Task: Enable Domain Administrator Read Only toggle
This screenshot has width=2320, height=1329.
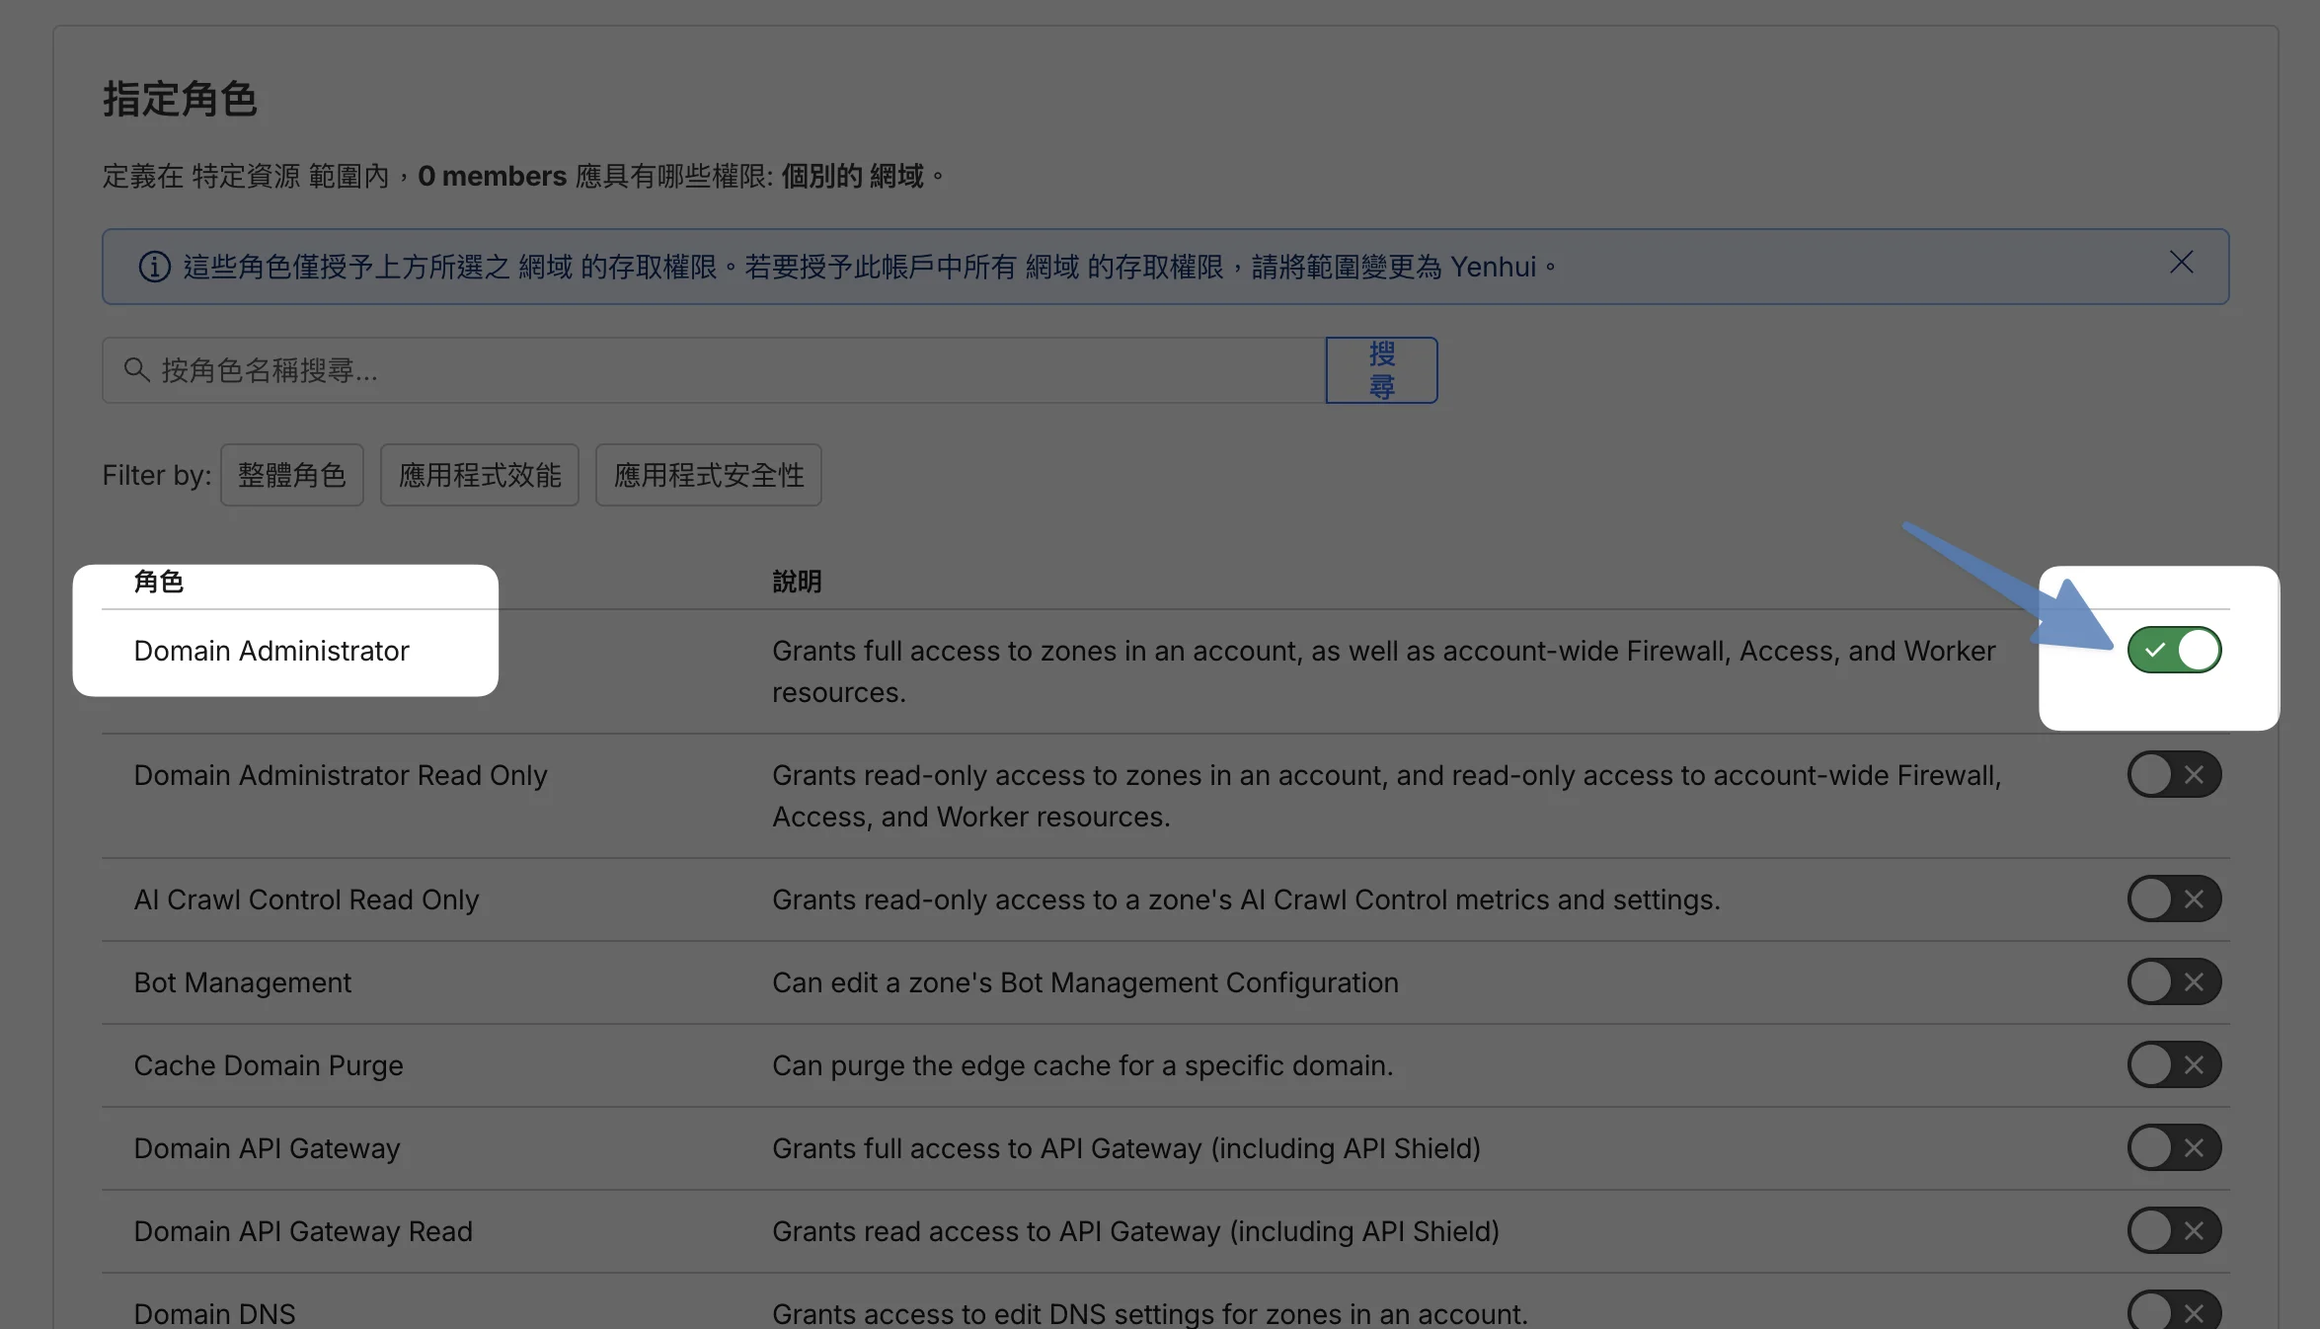Action: [x=2173, y=774]
